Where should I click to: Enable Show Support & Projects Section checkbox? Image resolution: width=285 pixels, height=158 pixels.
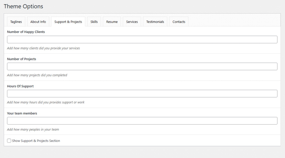tap(9, 141)
